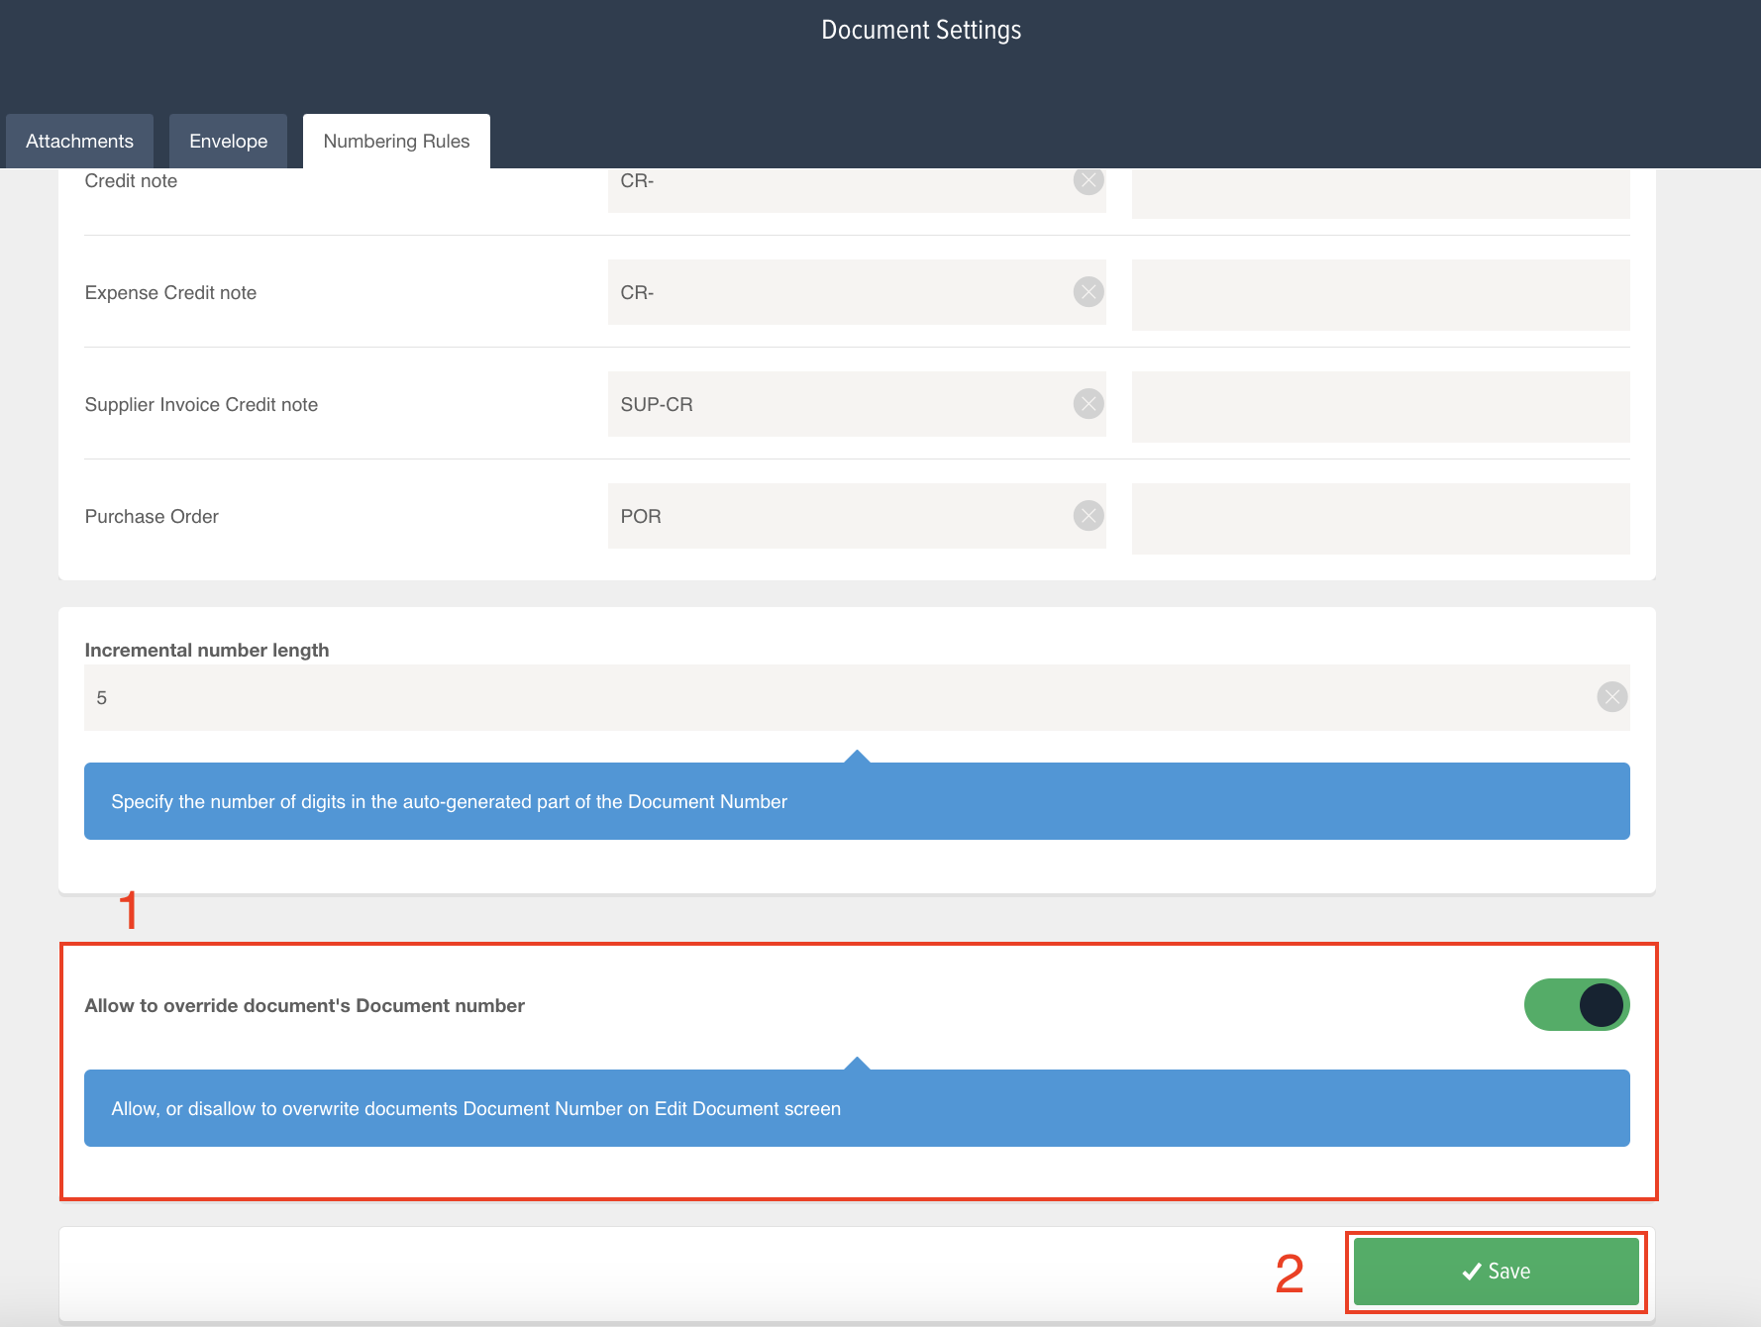Screen dimensions: 1761x1327
Task: Click the digits specification tooltip banner
Action: click(856, 801)
